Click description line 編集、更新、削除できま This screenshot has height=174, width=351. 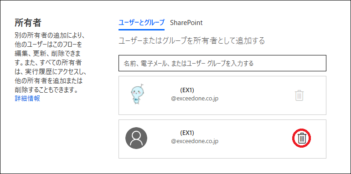(48, 54)
